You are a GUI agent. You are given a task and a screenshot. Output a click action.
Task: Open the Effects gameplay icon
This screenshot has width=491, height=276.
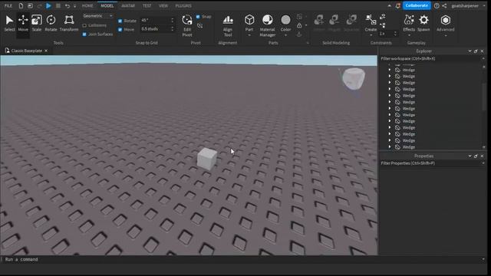click(409, 23)
